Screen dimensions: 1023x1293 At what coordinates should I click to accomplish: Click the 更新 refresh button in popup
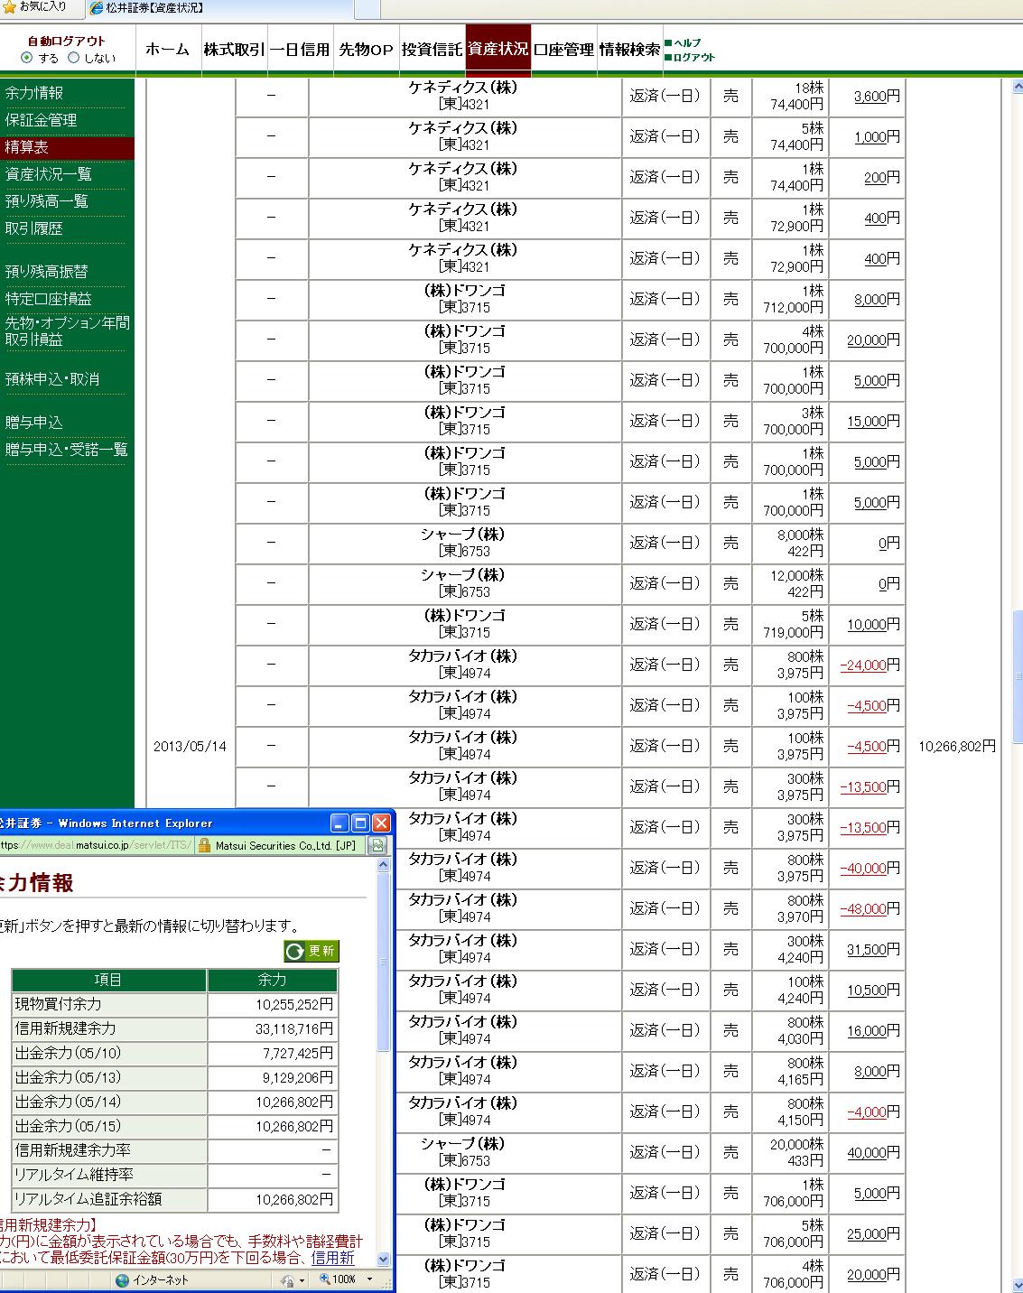pos(312,951)
